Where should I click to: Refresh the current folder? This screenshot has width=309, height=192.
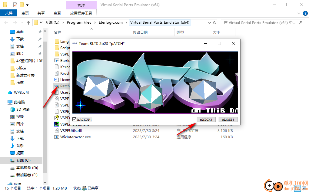click(x=215, y=23)
